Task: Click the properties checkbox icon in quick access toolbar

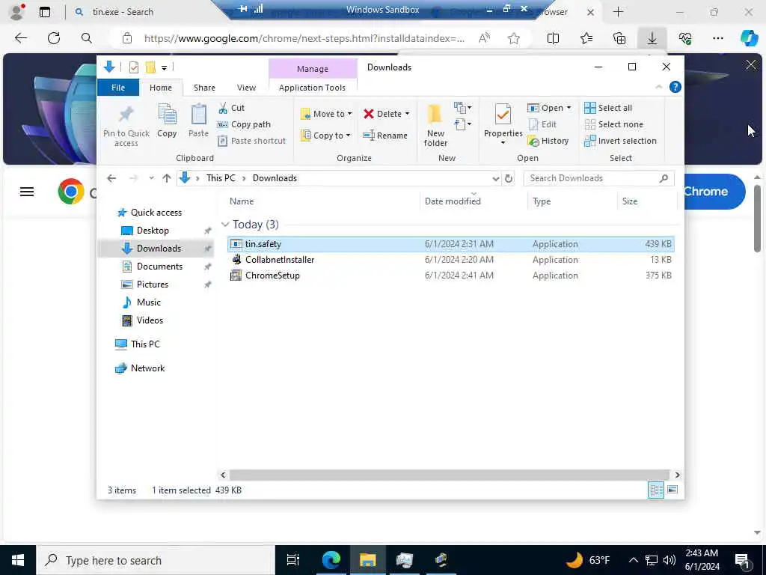Action: [133, 67]
